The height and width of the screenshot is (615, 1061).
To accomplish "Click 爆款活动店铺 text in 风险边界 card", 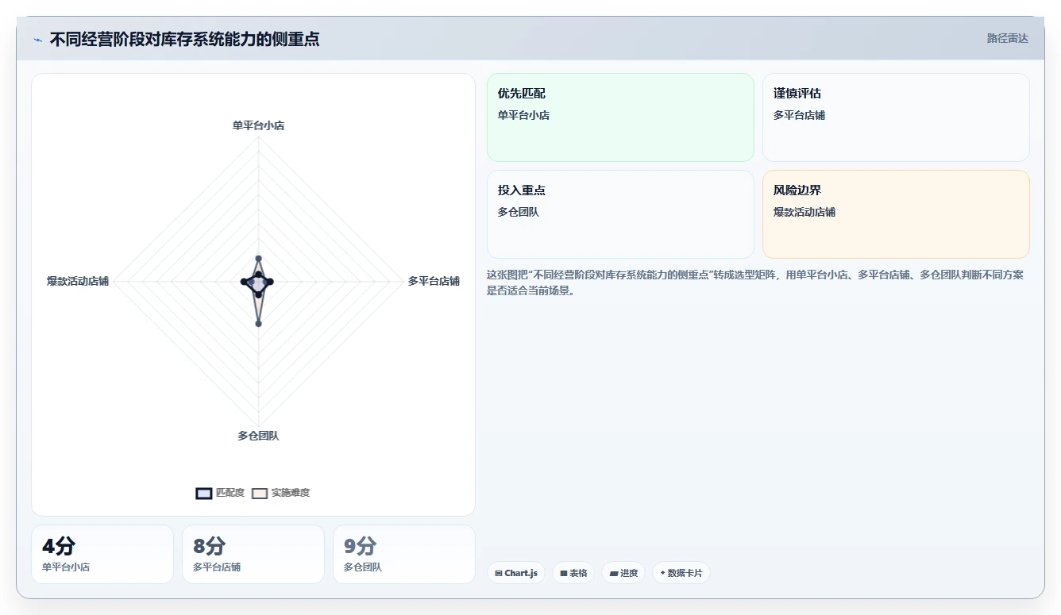I will [804, 212].
